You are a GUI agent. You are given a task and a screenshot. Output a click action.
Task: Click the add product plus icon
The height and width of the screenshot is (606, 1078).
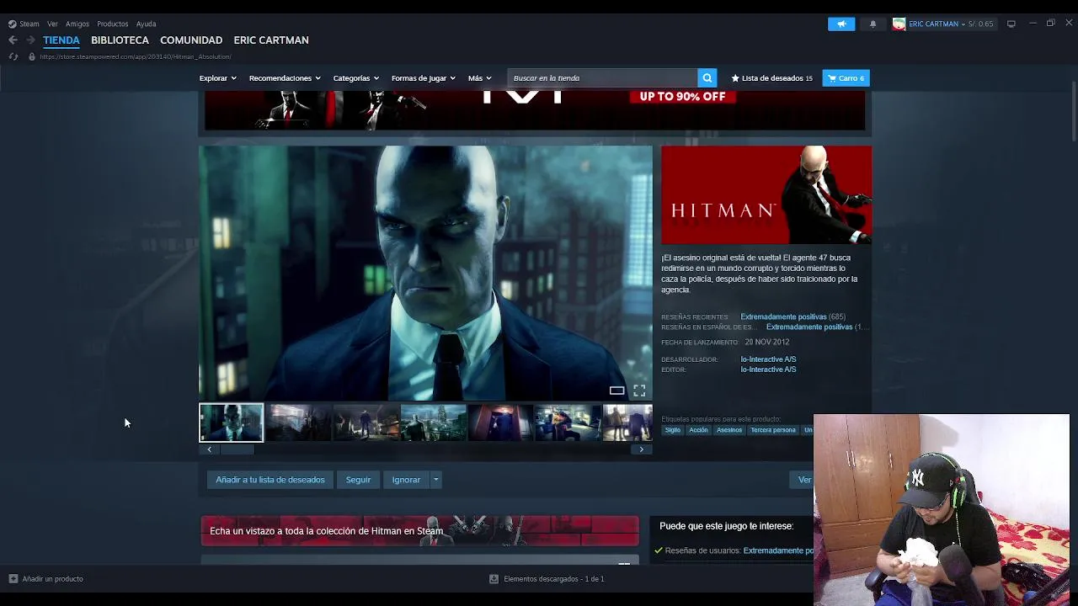tap(13, 579)
